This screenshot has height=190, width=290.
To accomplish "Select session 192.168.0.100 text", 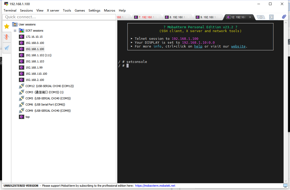I will coord(35,43).
